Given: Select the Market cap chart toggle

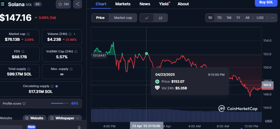Looking at the screenshot, I should (123, 18).
